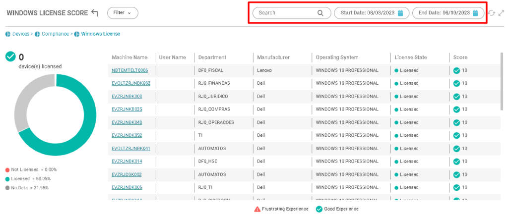Open machine link EVZRJDSK003
The image size is (508, 217).
coord(127,174)
